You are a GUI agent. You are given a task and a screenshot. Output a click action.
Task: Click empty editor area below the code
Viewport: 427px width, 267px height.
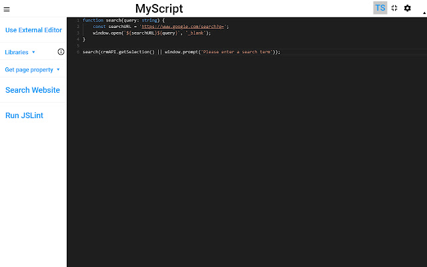point(247,167)
